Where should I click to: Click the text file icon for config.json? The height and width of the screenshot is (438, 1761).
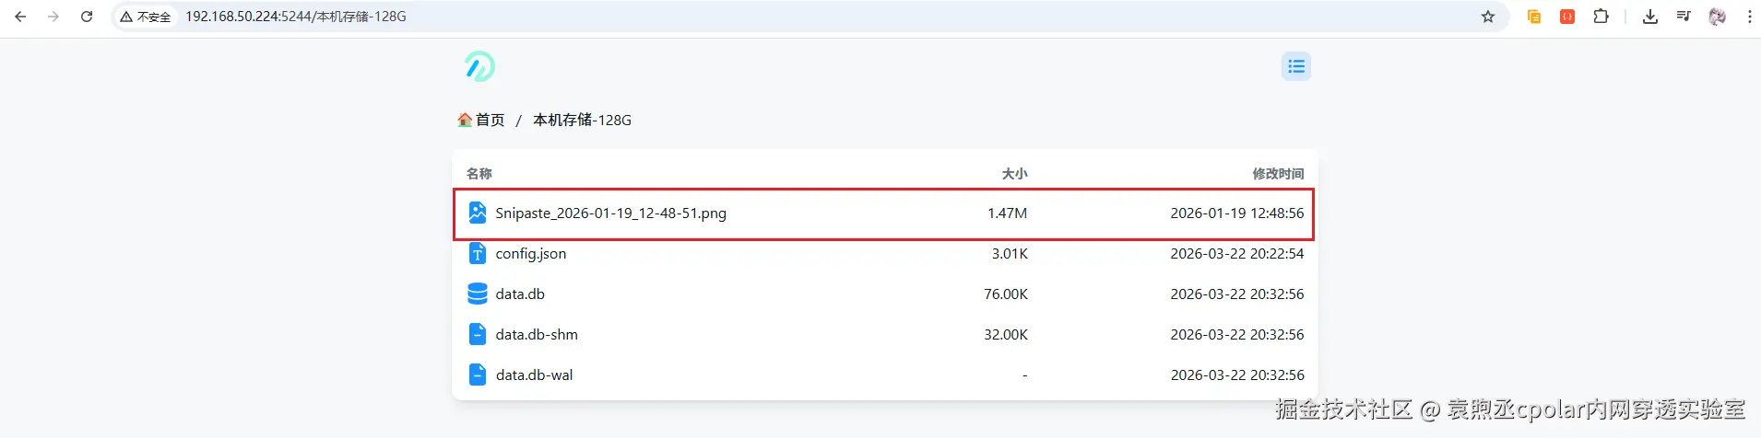pos(478,253)
